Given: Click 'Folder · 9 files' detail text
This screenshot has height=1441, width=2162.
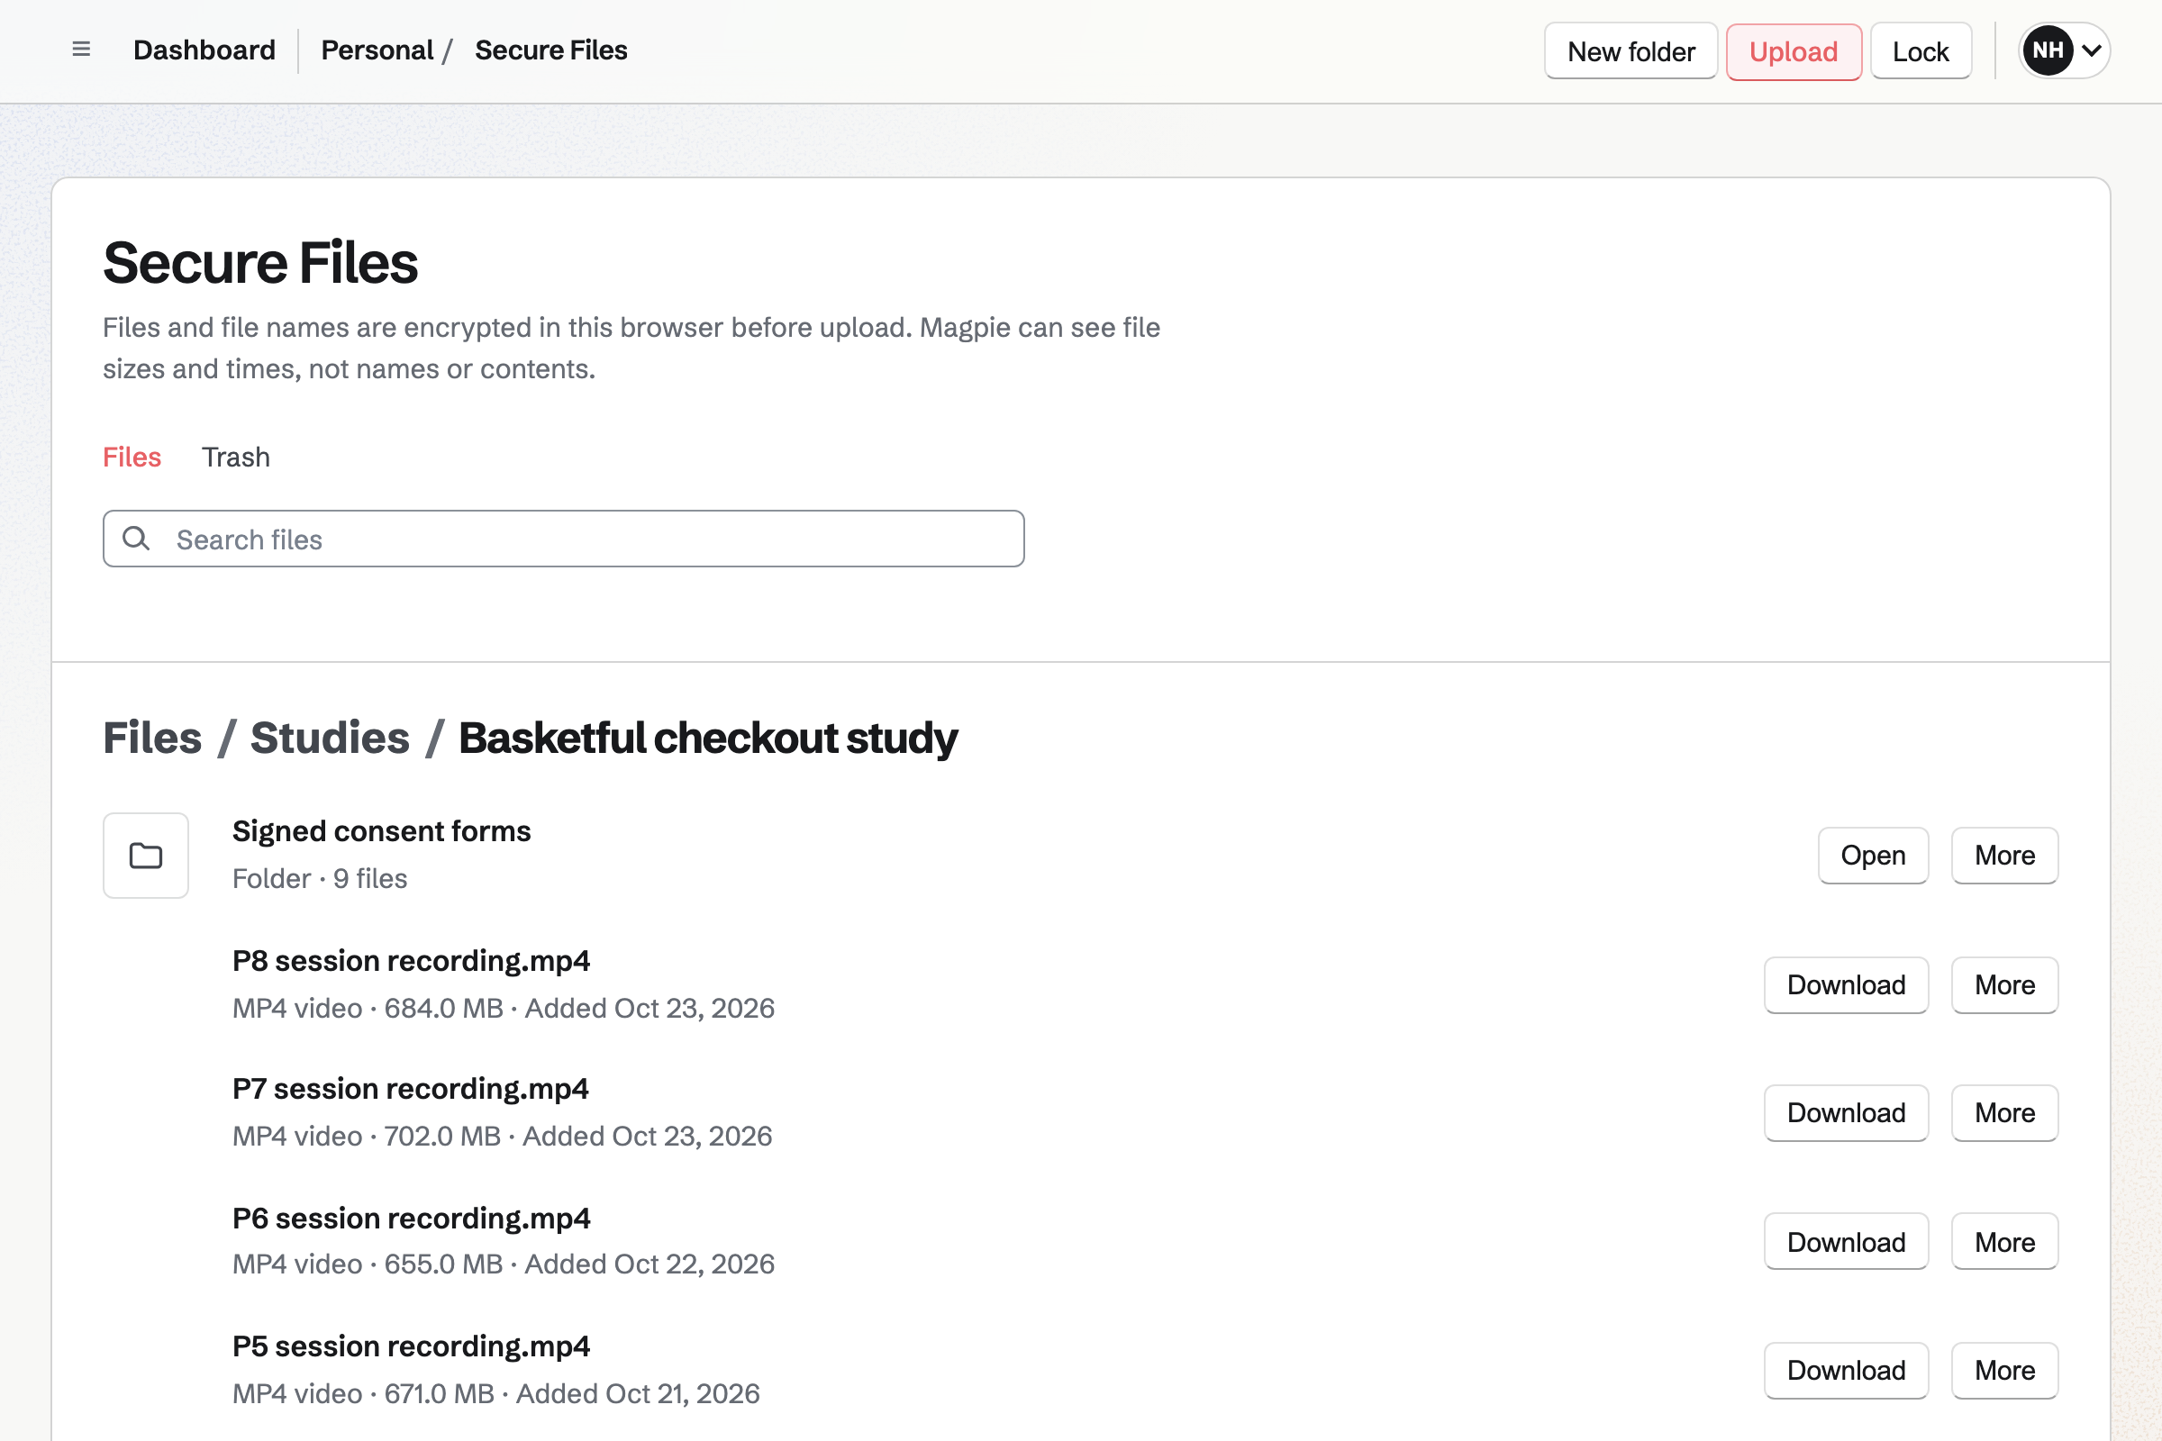Looking at the screenshot, I should 320,879.
